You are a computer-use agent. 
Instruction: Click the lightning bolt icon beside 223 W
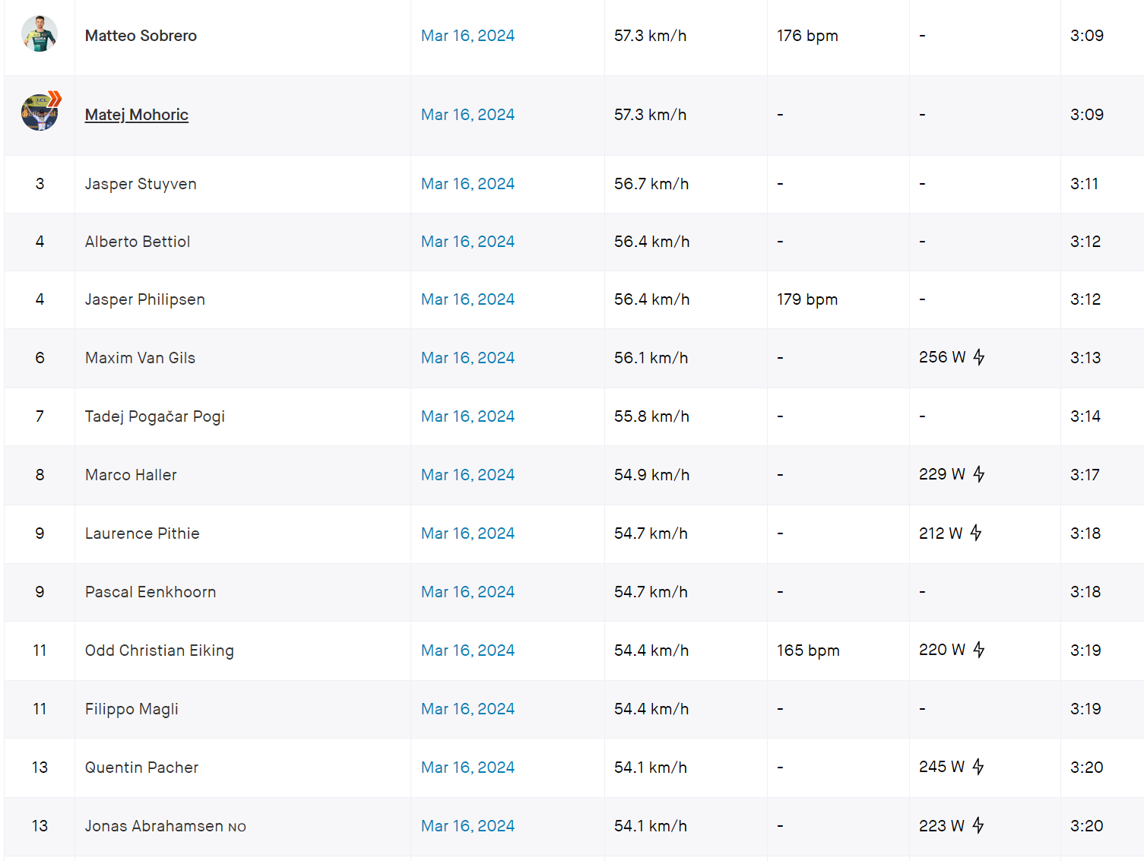tap(978, 825)
